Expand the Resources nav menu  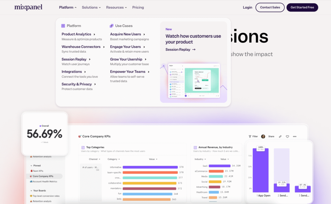pos(116,7)
